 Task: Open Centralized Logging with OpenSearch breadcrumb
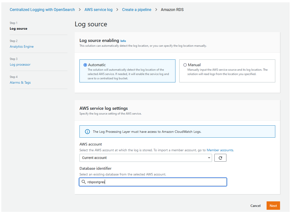point(42,10)
